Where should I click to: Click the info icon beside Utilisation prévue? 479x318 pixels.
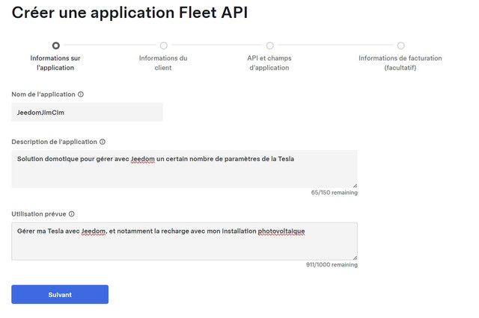[x=72, y=214]
